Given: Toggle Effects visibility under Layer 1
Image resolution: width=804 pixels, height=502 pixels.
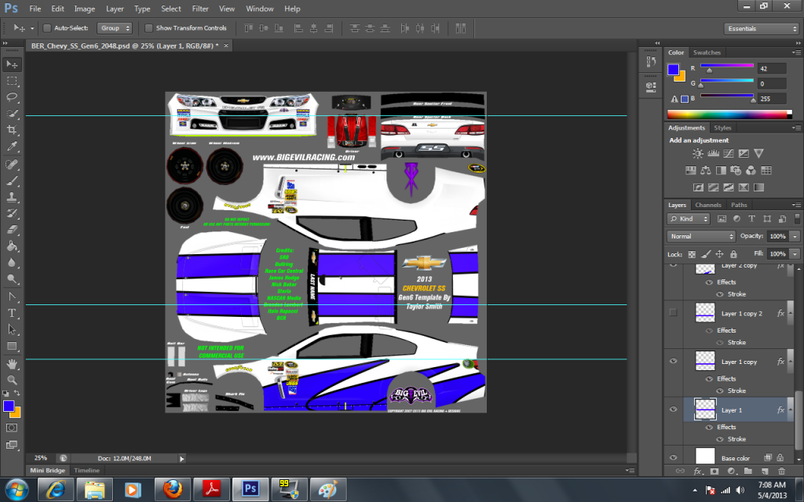Looking at the screenshot, I should click(x=710, y=427).
